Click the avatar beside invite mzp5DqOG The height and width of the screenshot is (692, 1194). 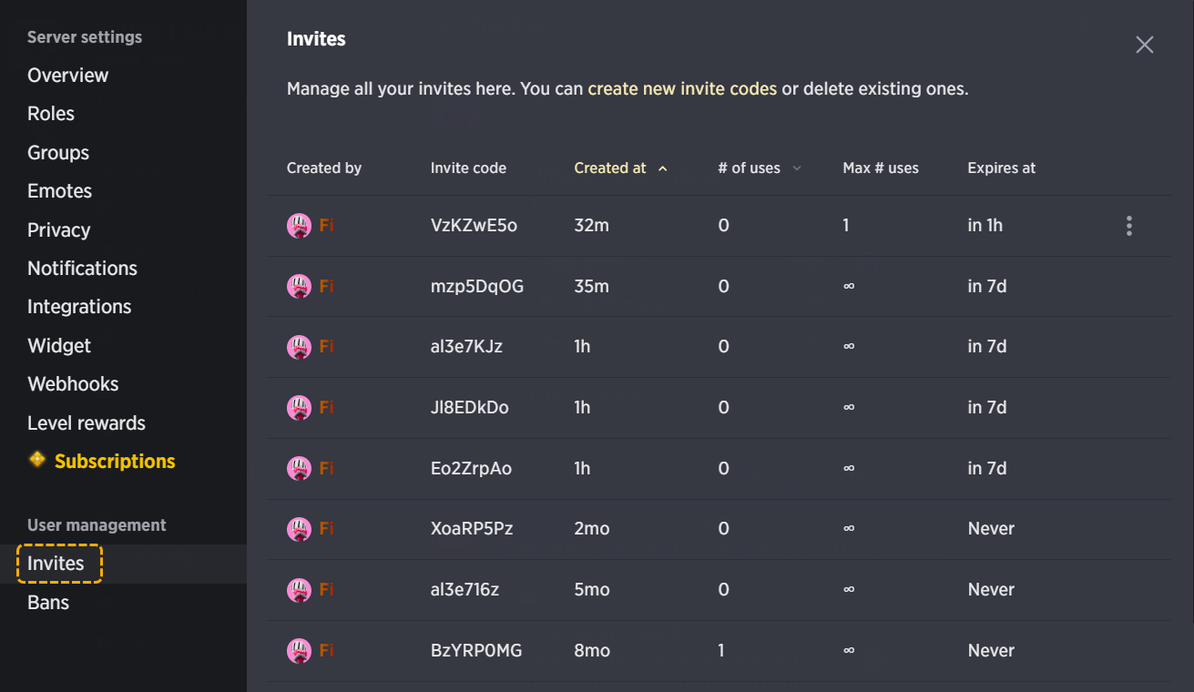pyautogui.click(x=299, y=287)
